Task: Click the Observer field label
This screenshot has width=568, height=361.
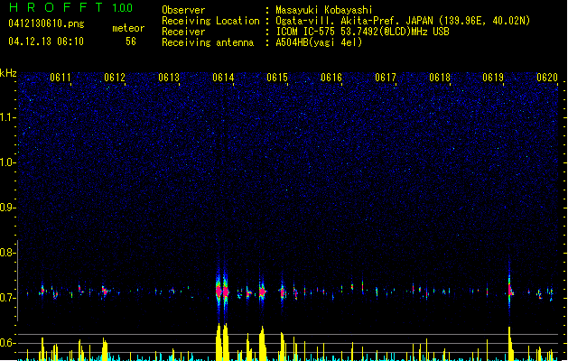Action: tap(183, 10)
